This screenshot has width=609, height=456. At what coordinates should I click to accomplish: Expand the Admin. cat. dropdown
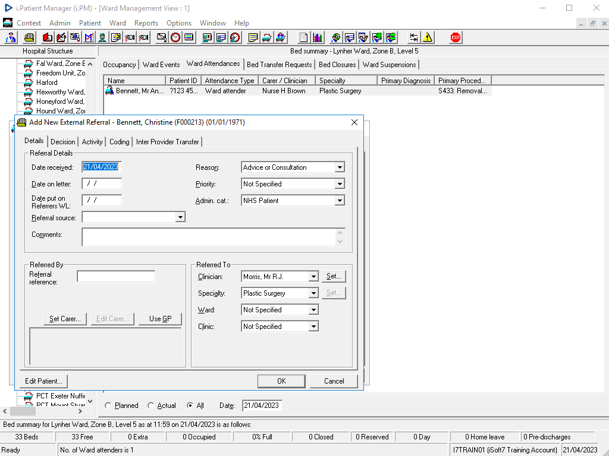coord(340,201)
